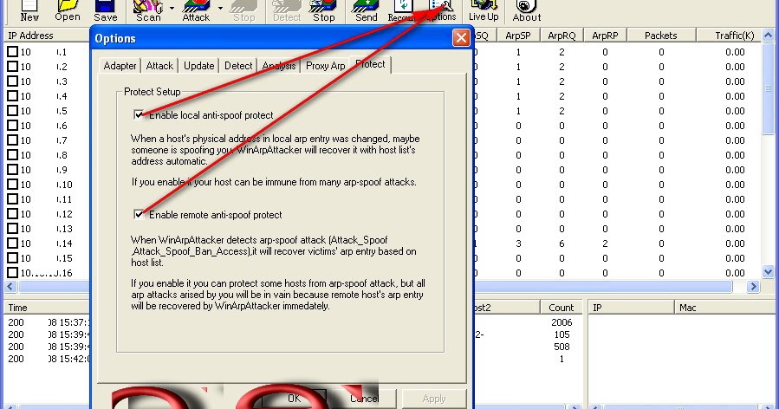Switch to the Adapter tab
The image size is (779, 409).
click(120, 66)
